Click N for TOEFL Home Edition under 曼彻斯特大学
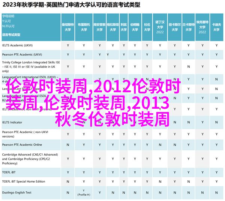The height and width of the screenshot is (201, 225). (x=68, y=181)
